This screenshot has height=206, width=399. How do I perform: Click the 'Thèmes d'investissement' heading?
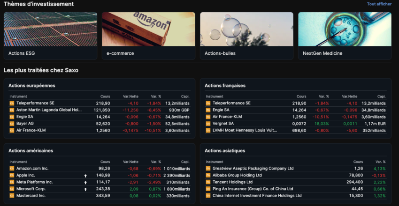pyautogui.click(x=38, y=4)
